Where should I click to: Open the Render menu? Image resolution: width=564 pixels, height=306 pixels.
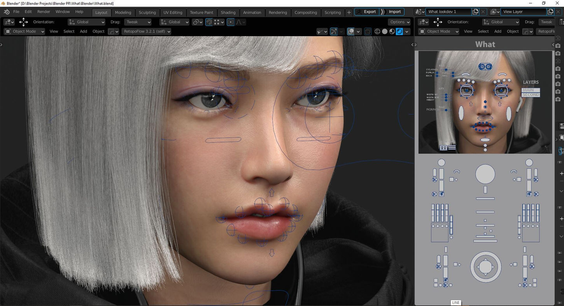point(44,12)
